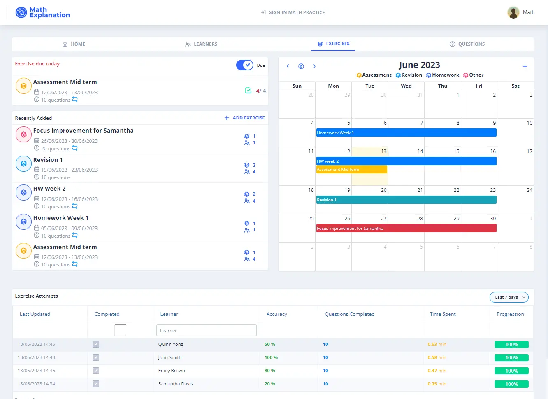This screenshot has height=399, width=548.
Task: Open the Last 7 days dropdown
Action: (x=509, y=297)
